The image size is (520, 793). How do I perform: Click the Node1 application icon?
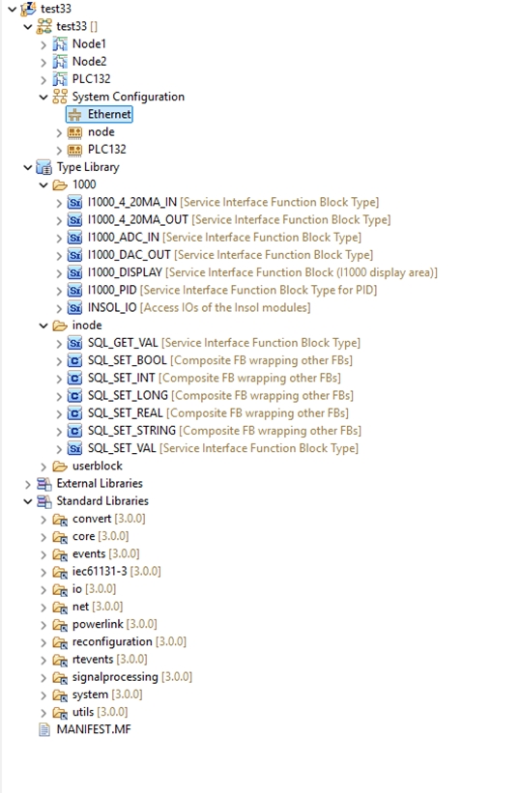[60, 44]
